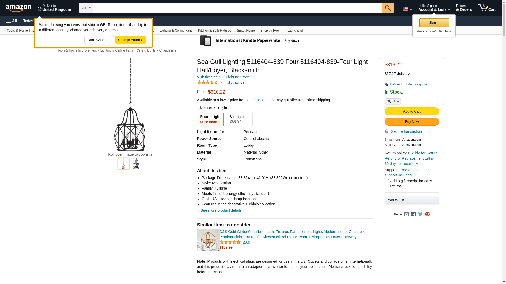
Task: Click the Amazon logo
Action: 18,8
